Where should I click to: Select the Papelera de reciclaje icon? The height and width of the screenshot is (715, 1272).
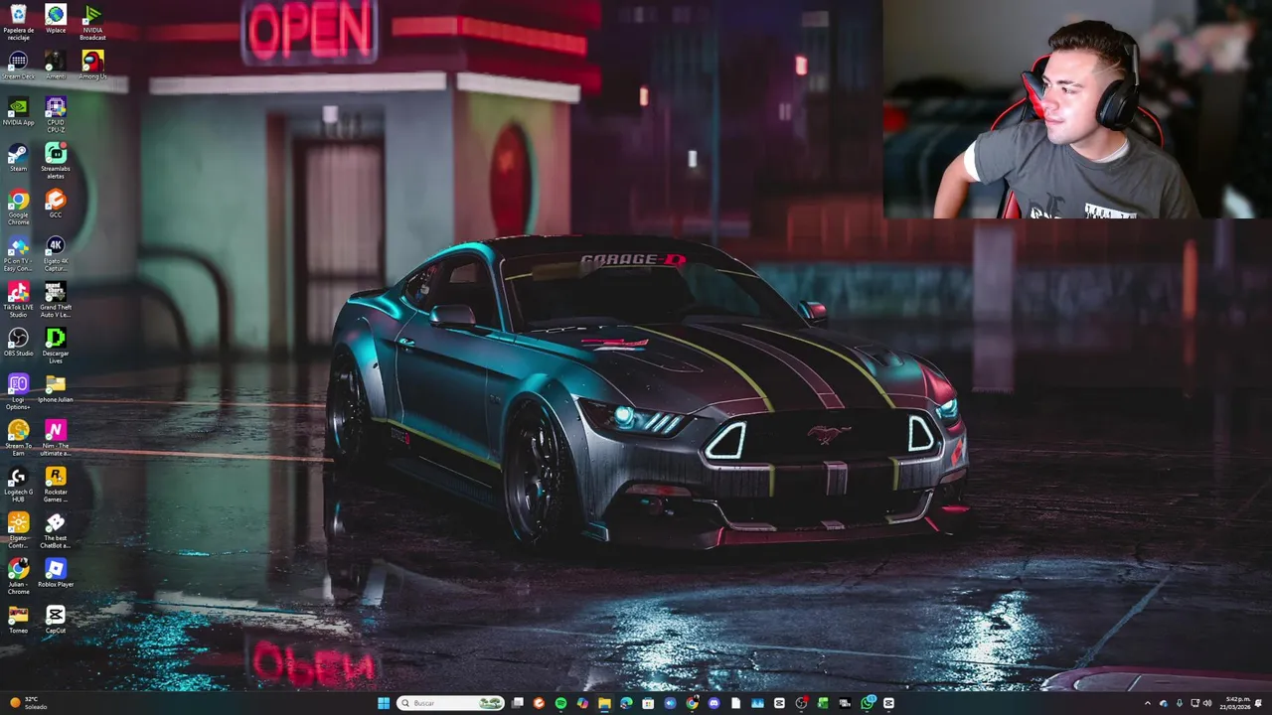click(x=18, y=20)
